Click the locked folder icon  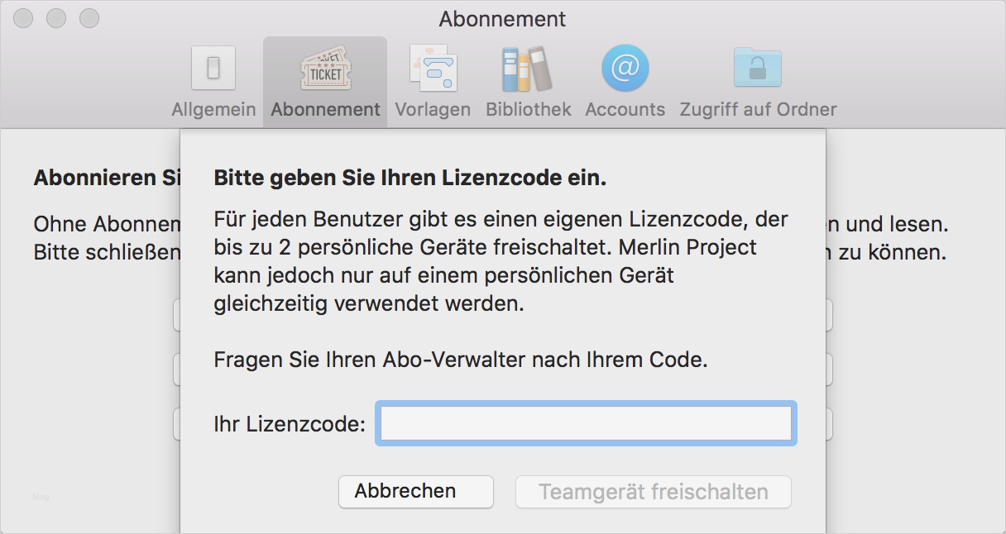click(x=757, y=68)
